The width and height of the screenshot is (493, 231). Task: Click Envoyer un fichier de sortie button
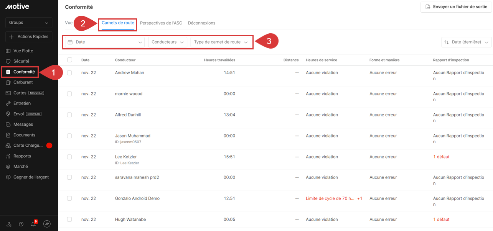[x=456, y=7]
